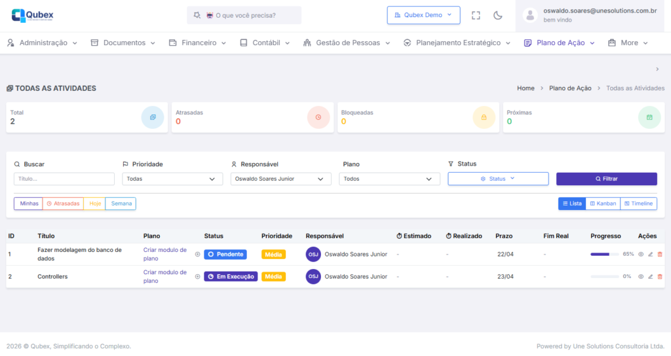
Task: Toggle the Minhas quick filter
Action: [29, 204]
